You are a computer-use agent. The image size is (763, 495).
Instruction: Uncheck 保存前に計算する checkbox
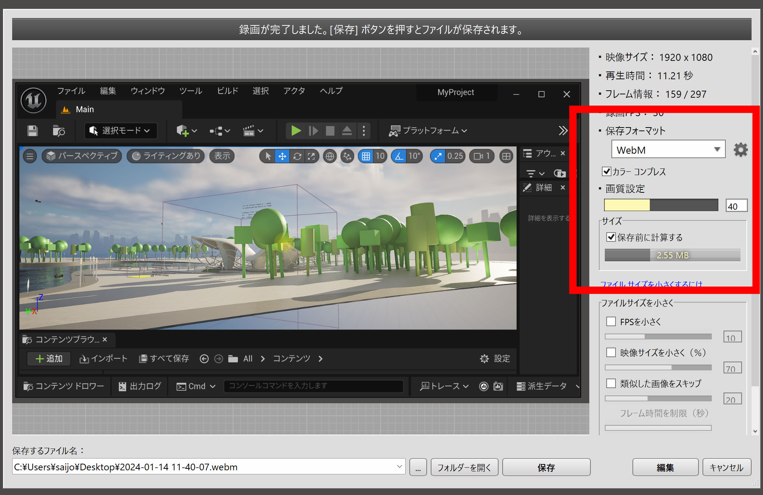click(x=611, y=237)
